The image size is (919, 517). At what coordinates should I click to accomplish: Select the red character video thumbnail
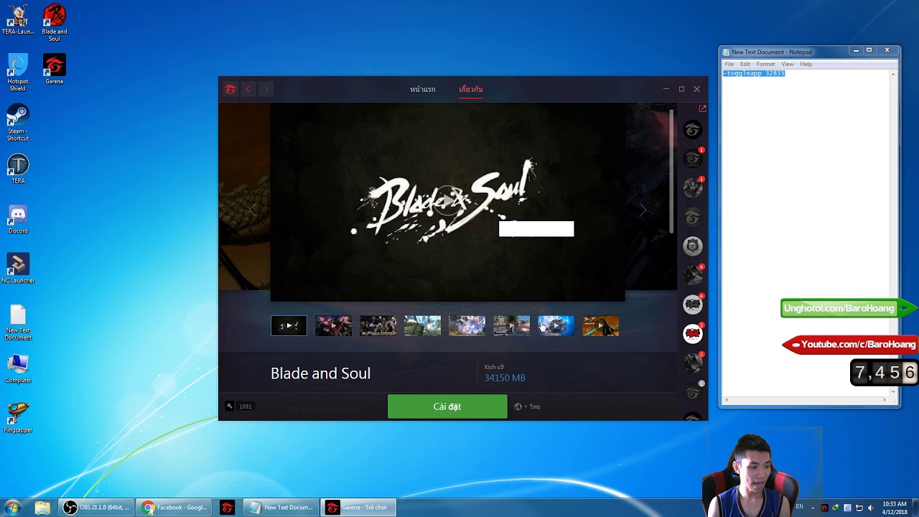333,326
